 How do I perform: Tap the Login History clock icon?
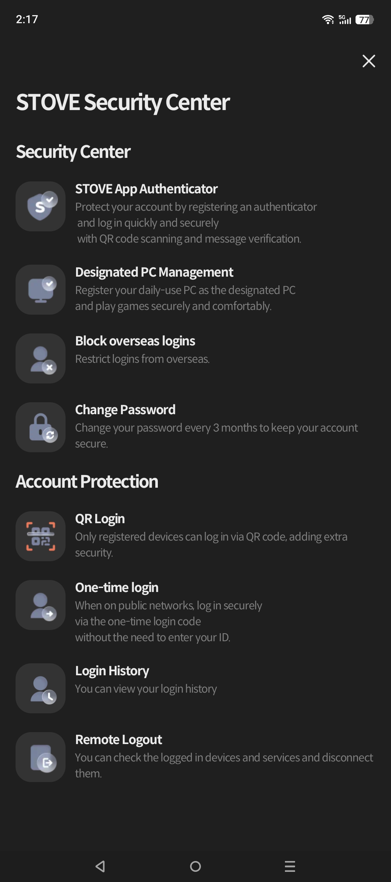pyautogui.click(x=41, y=688)
